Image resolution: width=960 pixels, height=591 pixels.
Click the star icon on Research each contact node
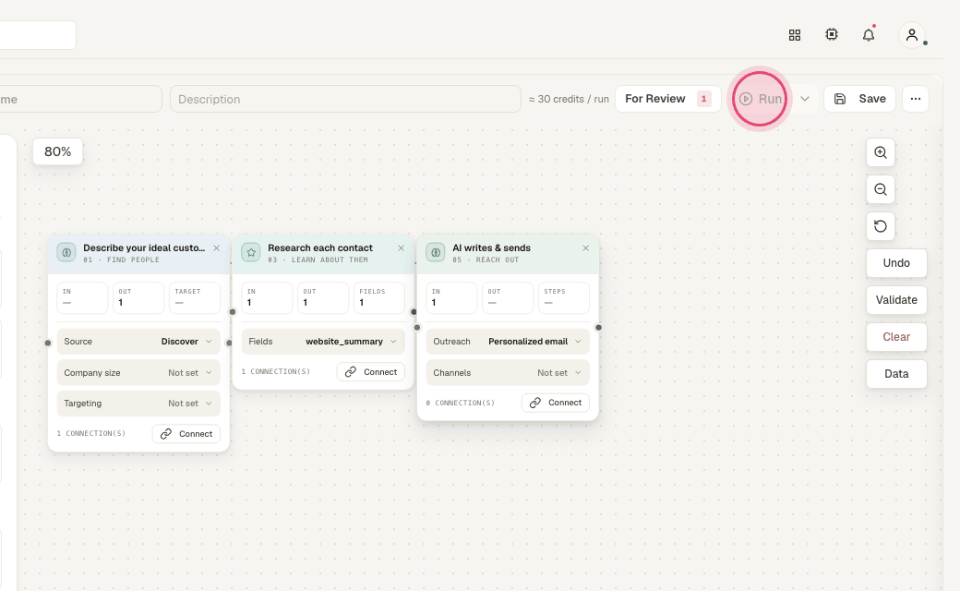[251, 252]
